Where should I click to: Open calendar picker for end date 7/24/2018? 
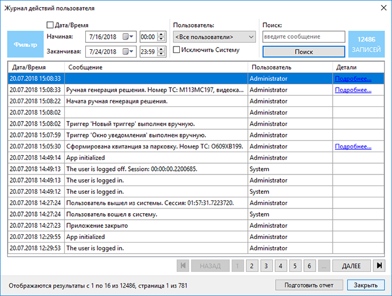pos(128,52)
